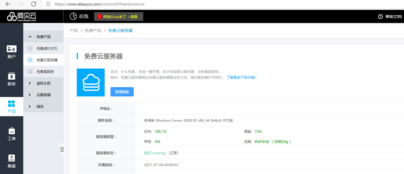Select the 产品 products sidebar icon

12,104
